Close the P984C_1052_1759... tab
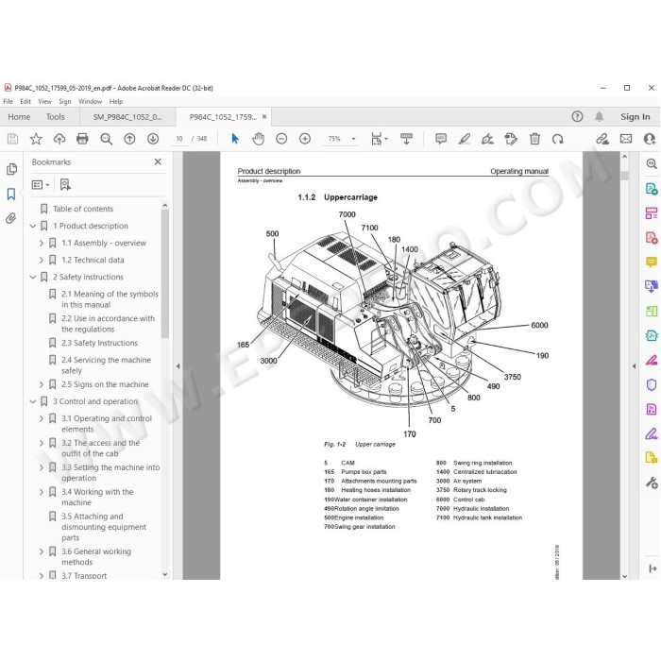The image size is (661, 661). click(x=264, y=117)
